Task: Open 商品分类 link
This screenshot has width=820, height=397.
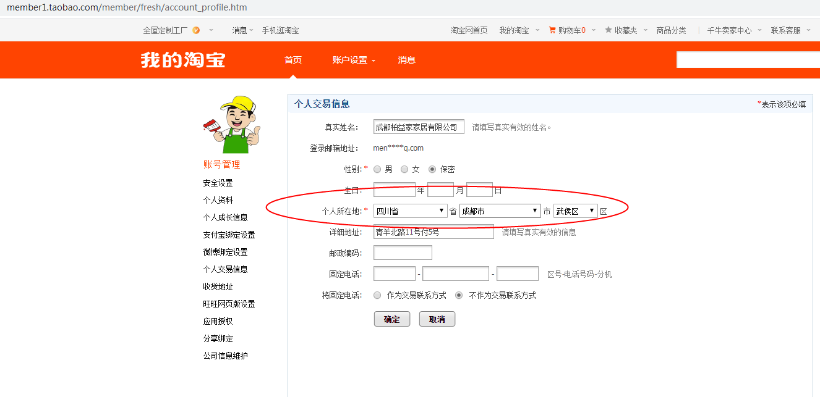Action: point(672,30)
